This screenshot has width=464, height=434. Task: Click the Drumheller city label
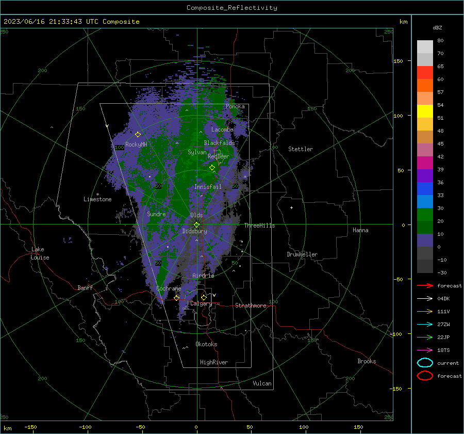coord(302,254)
